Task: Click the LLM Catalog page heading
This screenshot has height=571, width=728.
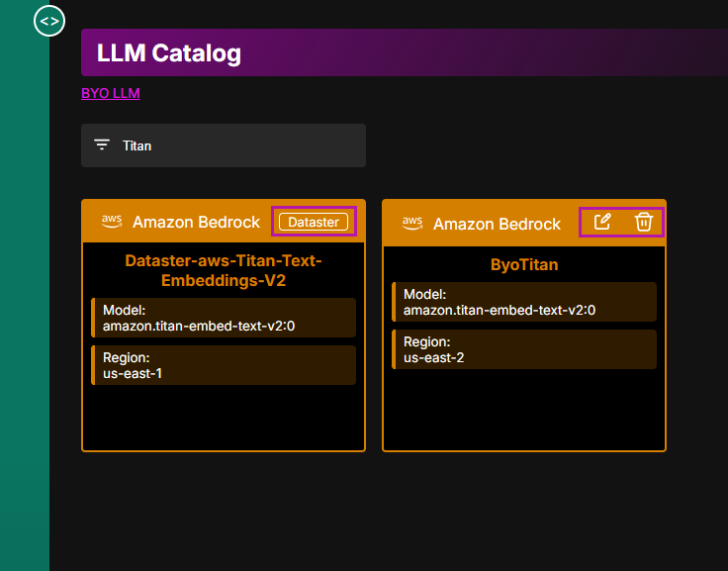Action: (169, 53)
